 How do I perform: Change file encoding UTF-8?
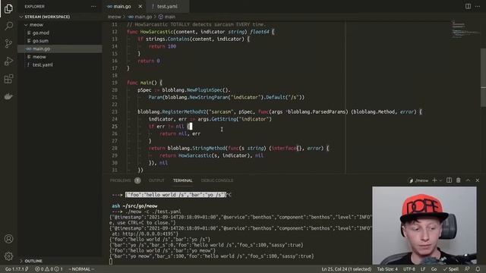[x=409, y=269]
